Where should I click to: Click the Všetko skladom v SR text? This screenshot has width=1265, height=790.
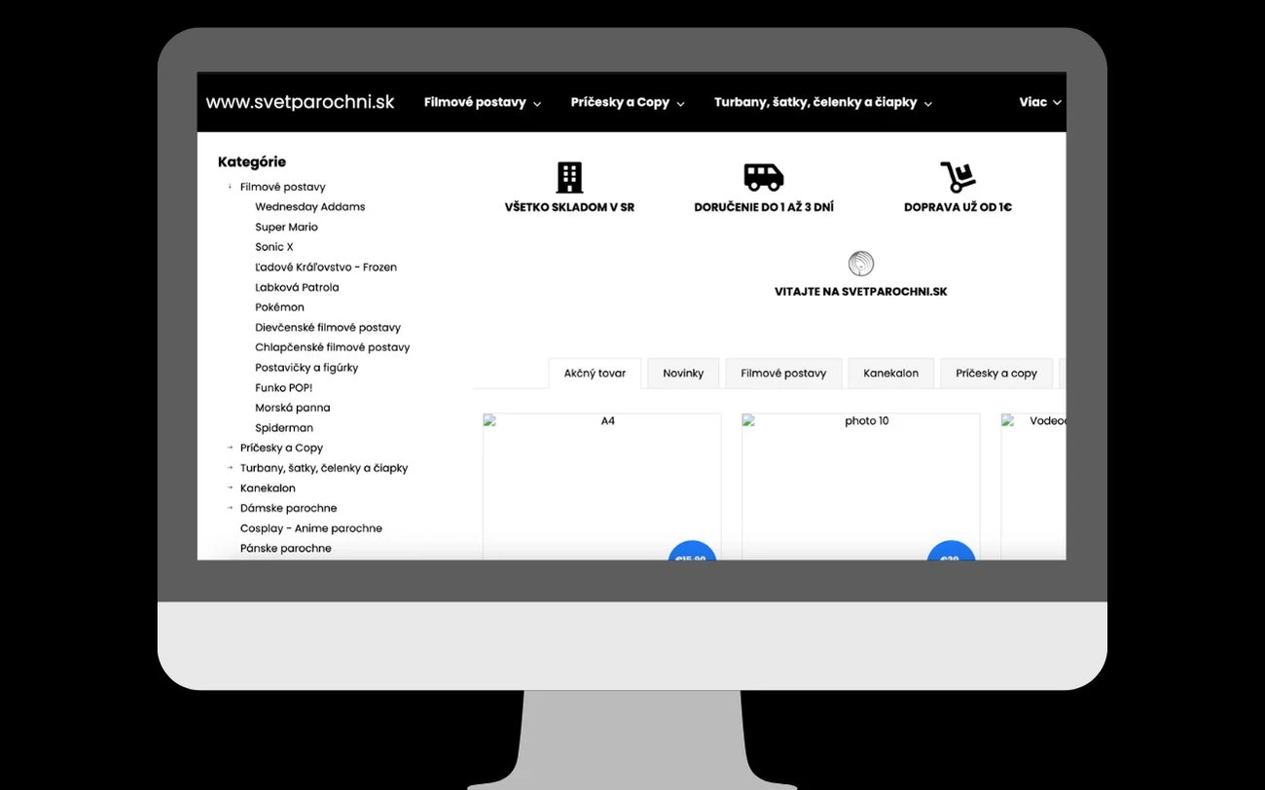click(569, 207)
